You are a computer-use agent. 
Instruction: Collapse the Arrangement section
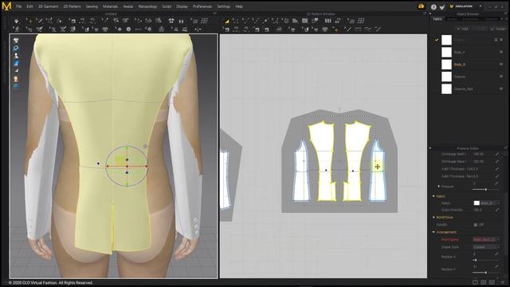[x=433, y=232]
